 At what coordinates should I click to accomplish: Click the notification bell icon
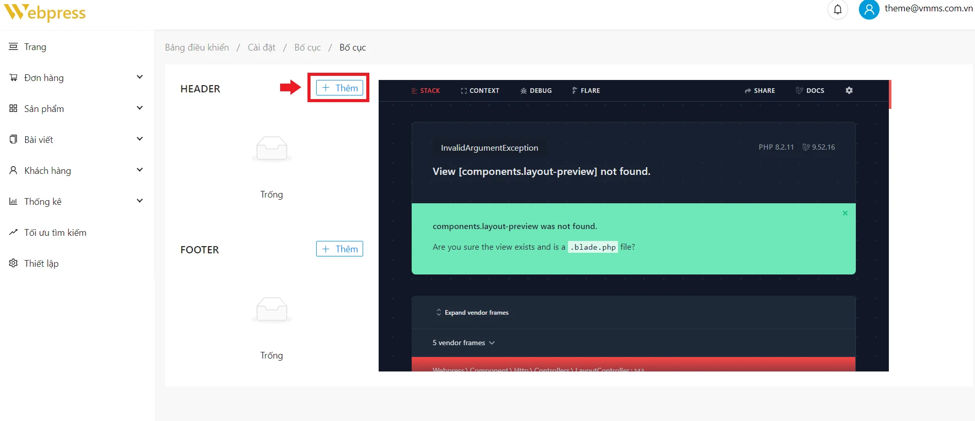[x=837, y=9]
